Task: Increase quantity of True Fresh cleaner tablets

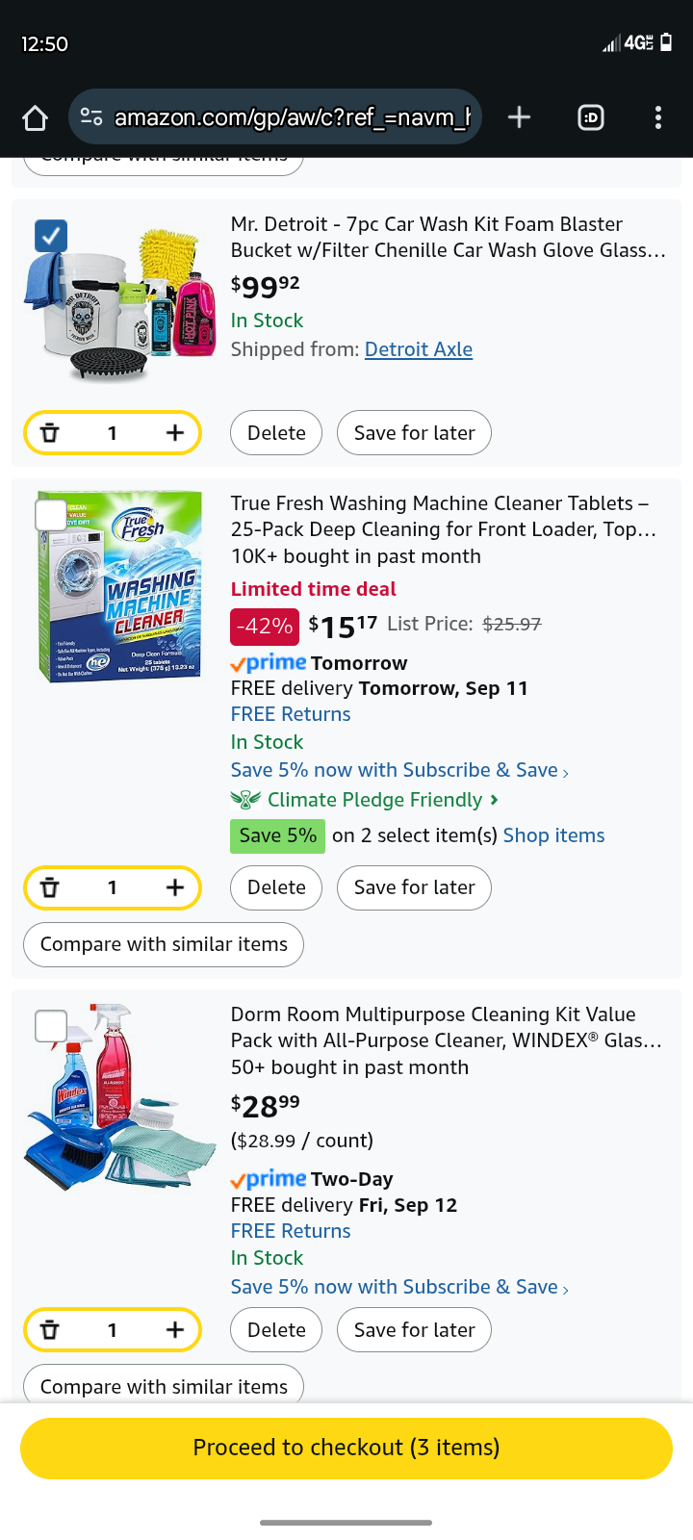Action: (x=174, y=887)
